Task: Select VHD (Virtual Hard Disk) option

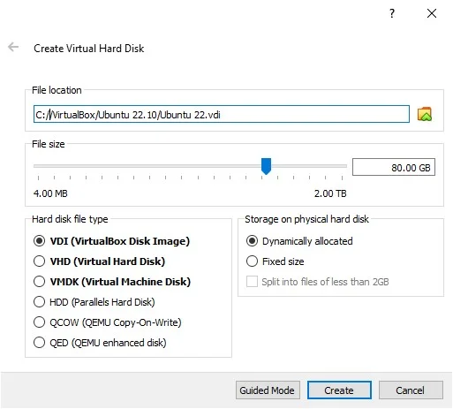Action: (x=99, y=261)
